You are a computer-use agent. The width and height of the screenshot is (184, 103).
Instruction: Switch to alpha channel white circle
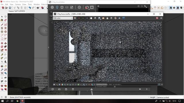[91, 18]
